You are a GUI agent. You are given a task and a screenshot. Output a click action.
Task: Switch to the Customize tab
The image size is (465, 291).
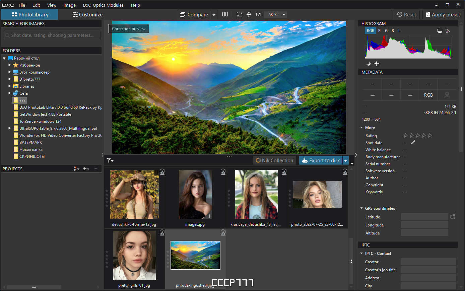point(87,14)
